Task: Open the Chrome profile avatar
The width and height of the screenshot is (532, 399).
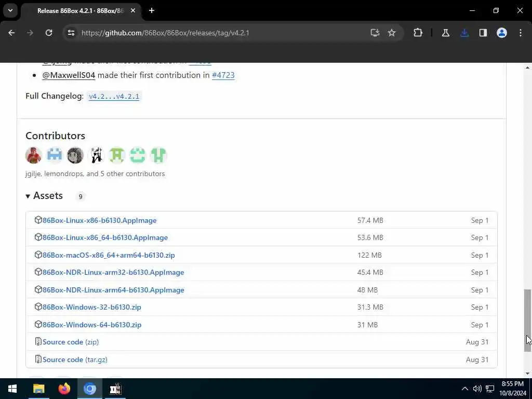Action: click(x=502, y=33)
